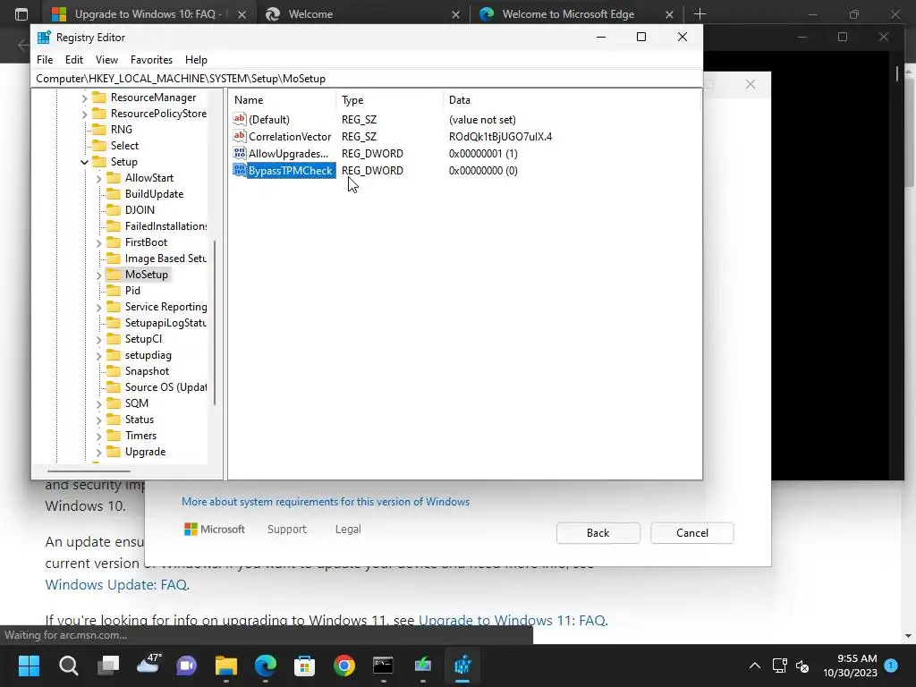Click the Back button in setup dialog
Viewport: 916px width, 687px height.
tap(598, 533)
